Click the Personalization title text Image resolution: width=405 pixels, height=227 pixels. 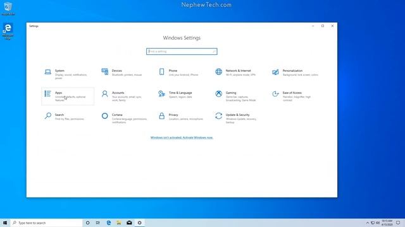click(x=292, y=71)
